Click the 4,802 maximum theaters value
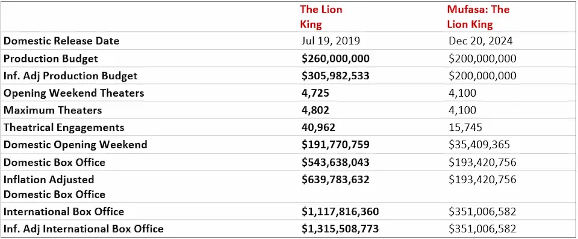Viewport: 578px width, 239px height. click(x=315, y=110)
